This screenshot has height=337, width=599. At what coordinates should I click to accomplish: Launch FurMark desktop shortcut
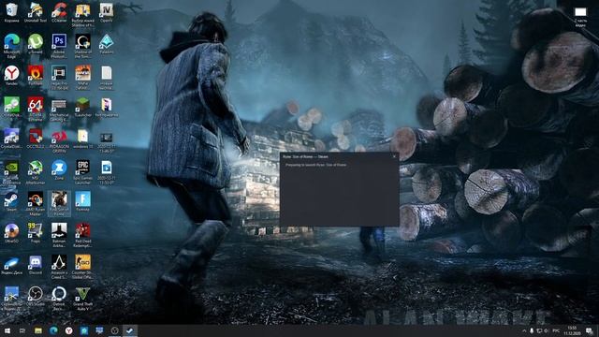[x=36, y=75]
